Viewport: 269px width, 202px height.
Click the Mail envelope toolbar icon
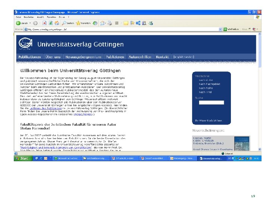102,23
